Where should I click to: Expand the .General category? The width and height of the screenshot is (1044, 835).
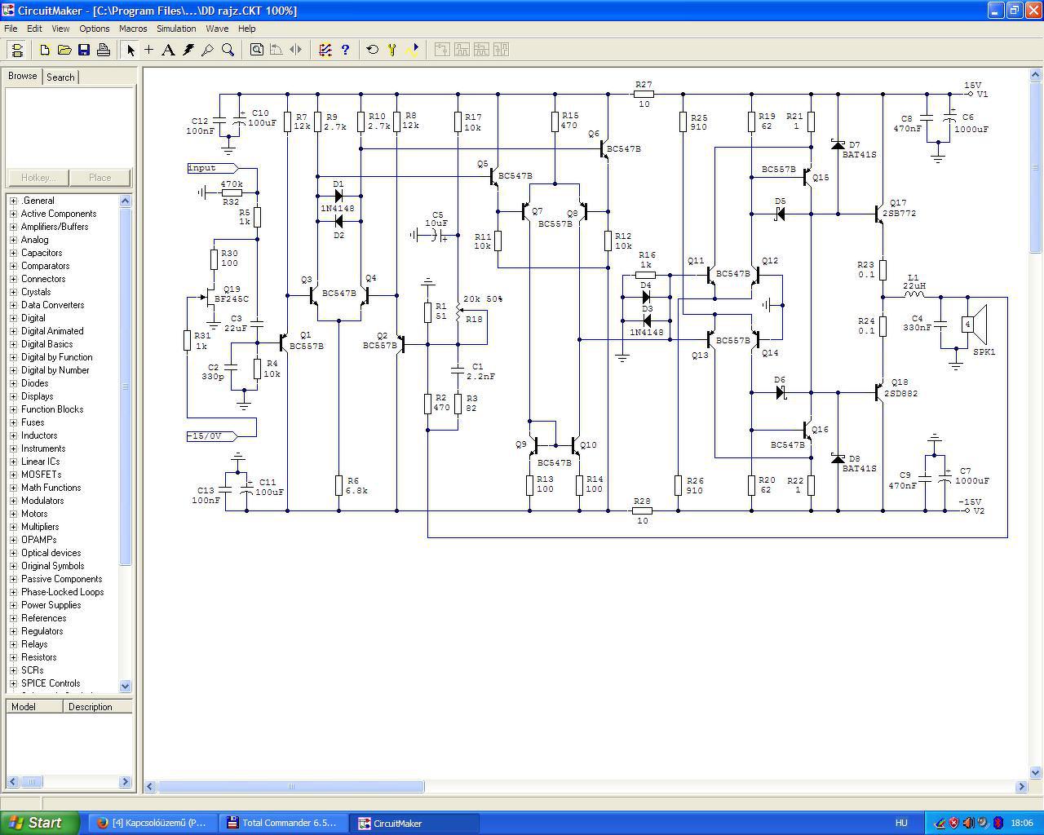pos(13,201)
